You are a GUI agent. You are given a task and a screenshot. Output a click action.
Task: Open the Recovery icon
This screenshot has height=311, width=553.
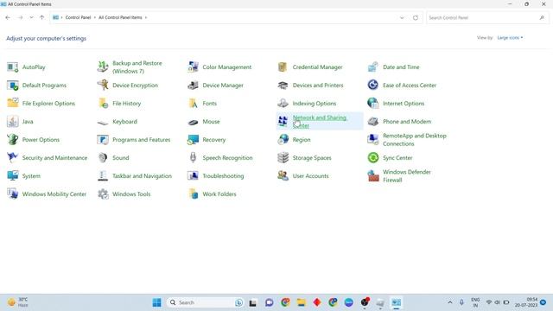[193, 140]
